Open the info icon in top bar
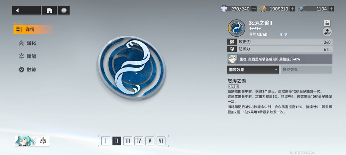This screenshot has width=346, height=155. click(x=64, y=10)
